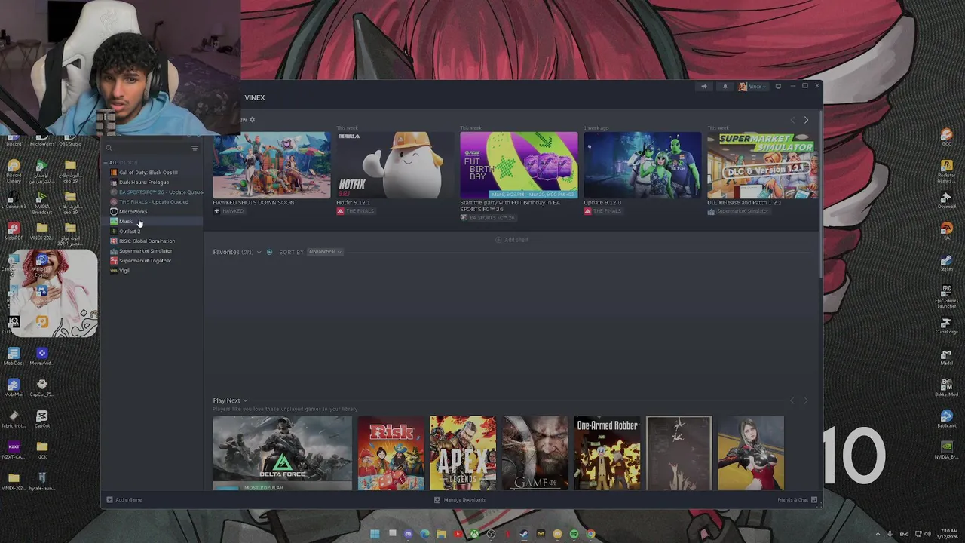Open Steam icon on taskbar
Image resolution: width=965 pixels, height=543 pixels.
[x=524, y=534]
